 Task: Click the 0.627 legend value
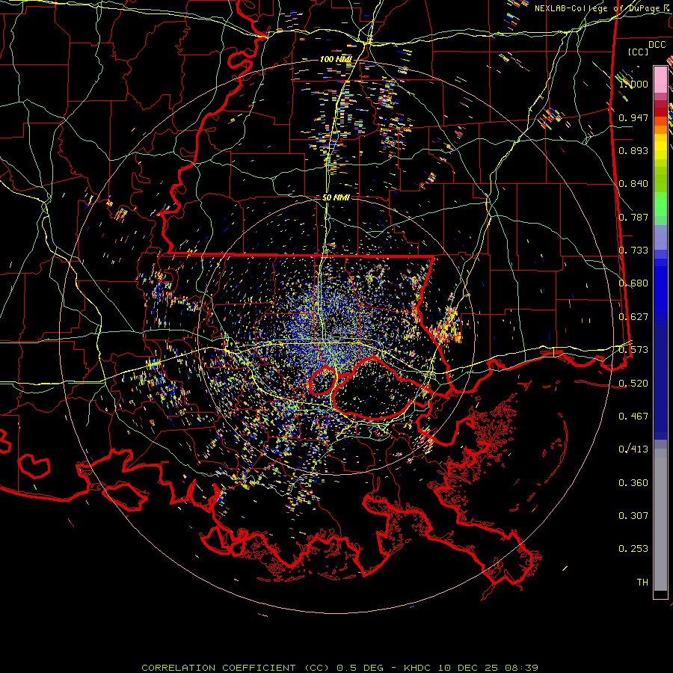633,317
